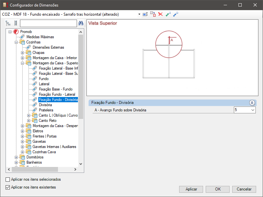Click the folder icon beside Dormitórios
The width and height of the screenshot is (263, 197).
pos(22,157)
